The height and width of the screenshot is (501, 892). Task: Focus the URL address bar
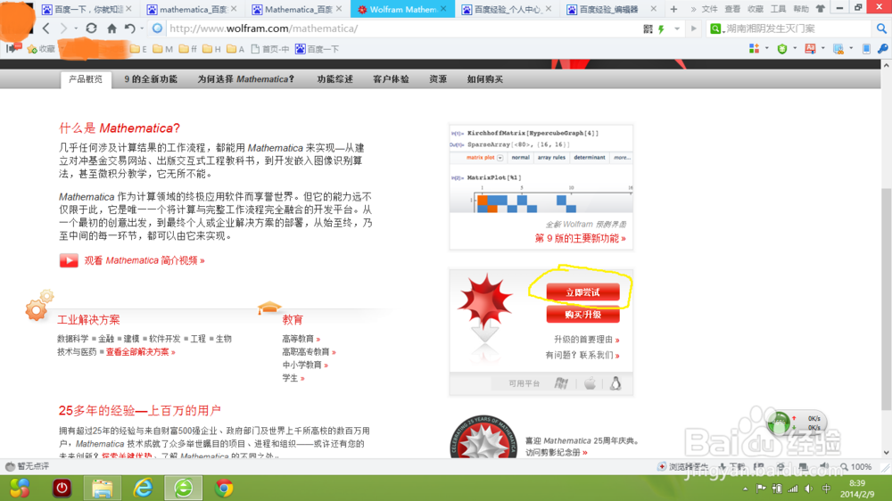[x=404, y=29]
